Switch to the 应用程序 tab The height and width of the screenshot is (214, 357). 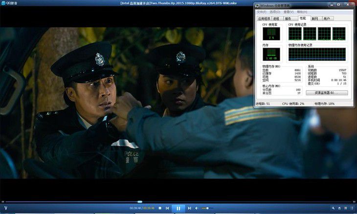coord(264,19)
